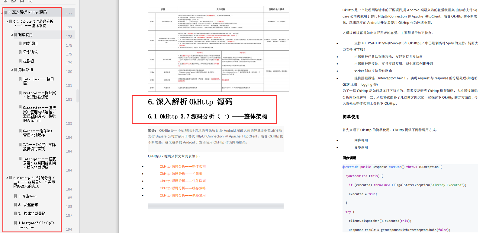This screenshot has width=486, height=233.
Task: Click page number 194 beside RetryAndFollowUpInterceptor bookmark
Action: [69, 229]
